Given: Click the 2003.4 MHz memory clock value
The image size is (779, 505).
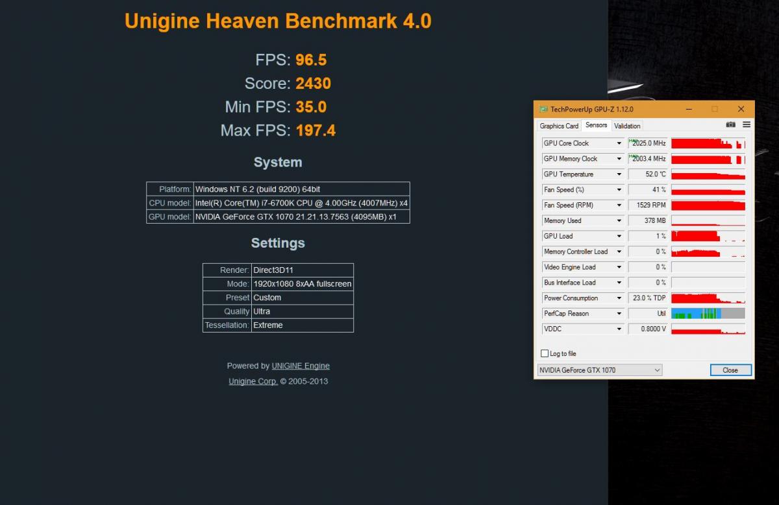Looking at the screenshot, I should pos(648,159).
